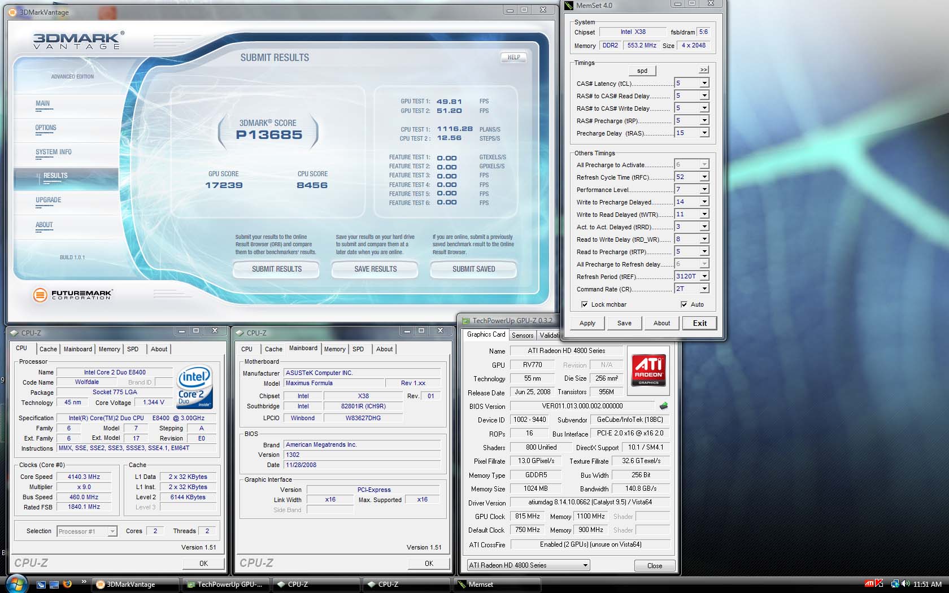Screen dimensions: 949x593
Task: Click the taskbar clock showing 11:51 AM
Action: [927, 584]
